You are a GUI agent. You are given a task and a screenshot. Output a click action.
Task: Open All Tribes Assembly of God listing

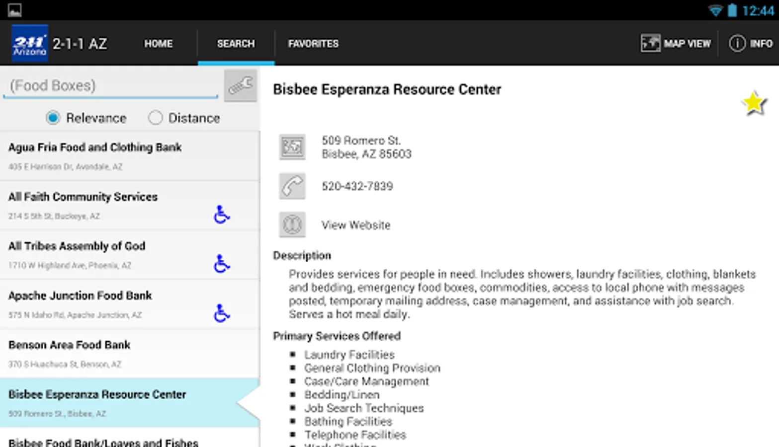tap(130, 254)
